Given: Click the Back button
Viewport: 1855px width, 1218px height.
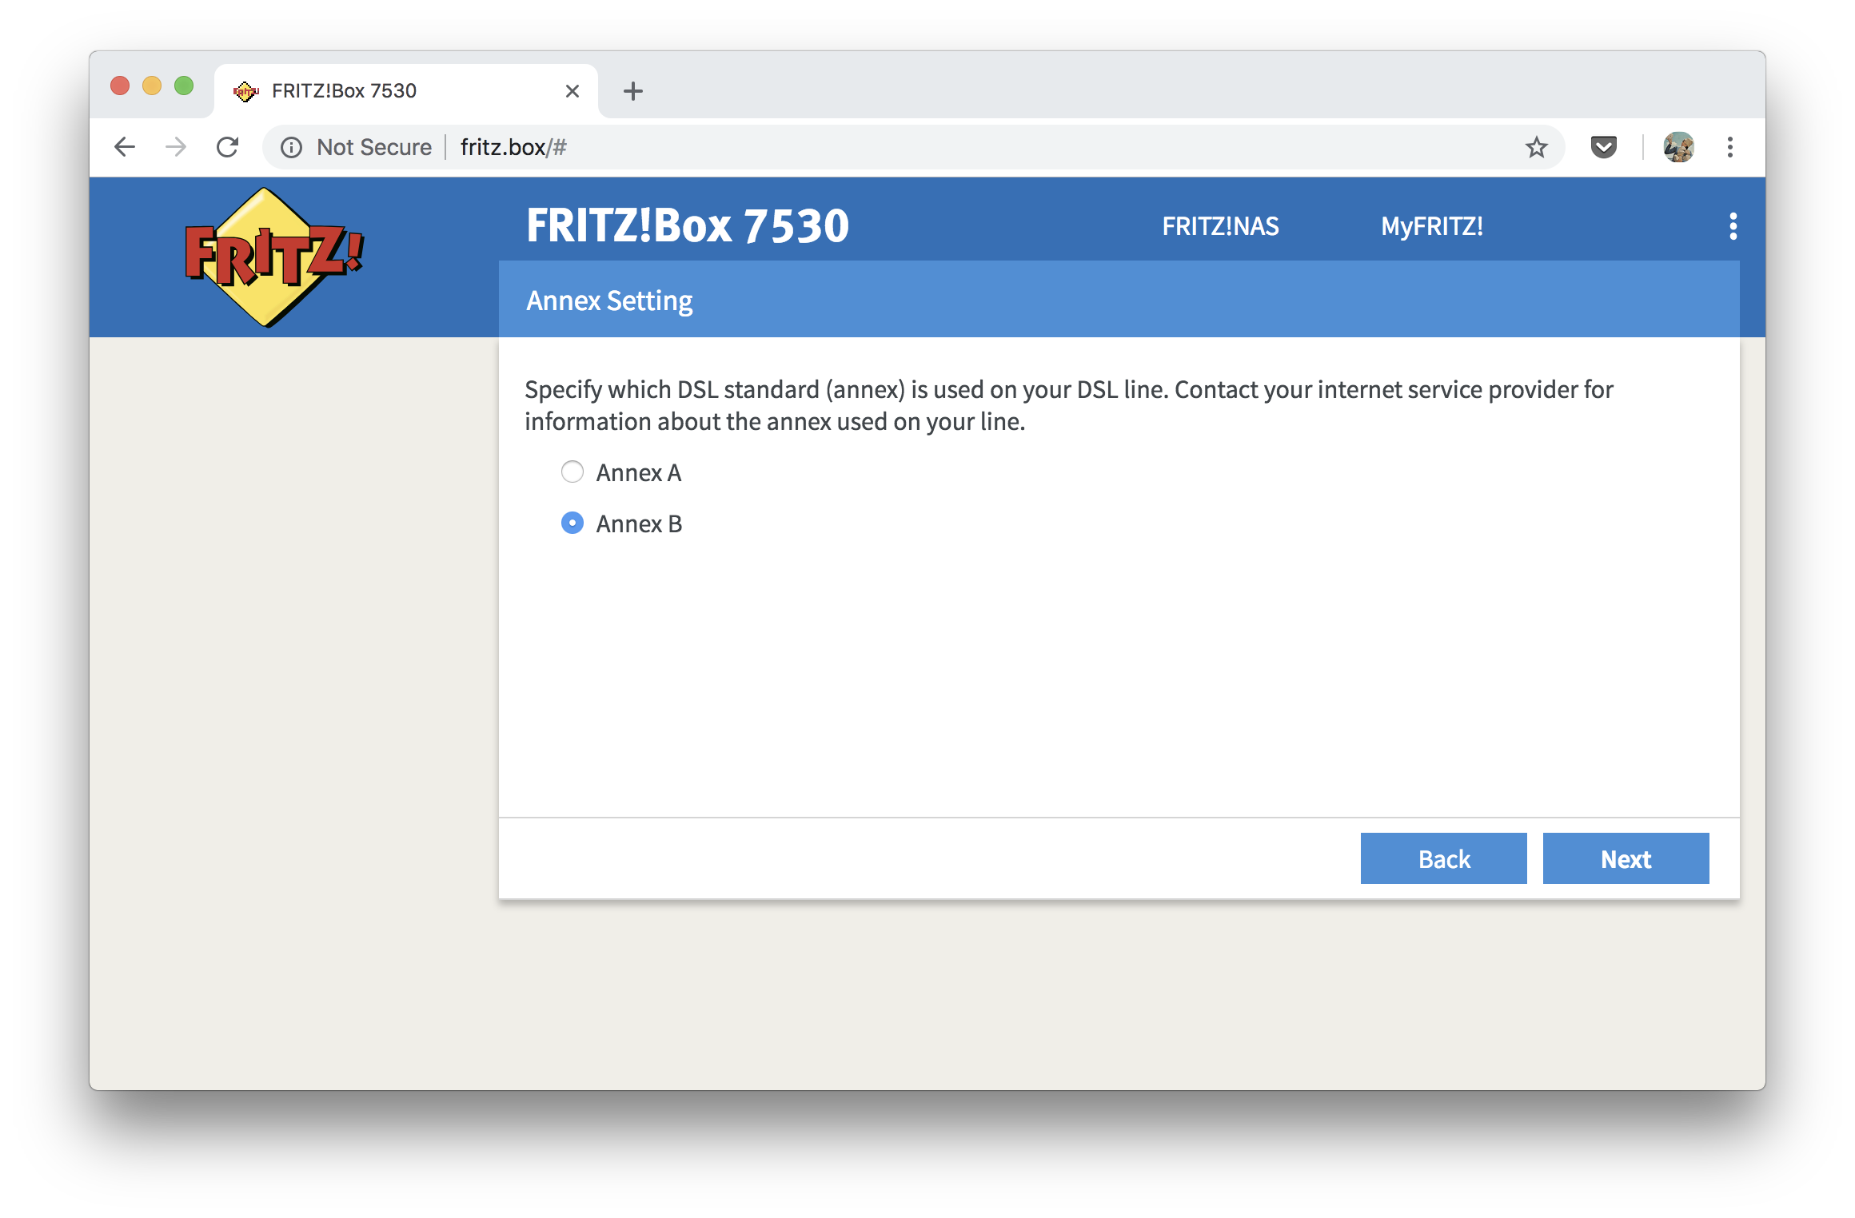Looking at the screenshot, I should (1444, 858).
